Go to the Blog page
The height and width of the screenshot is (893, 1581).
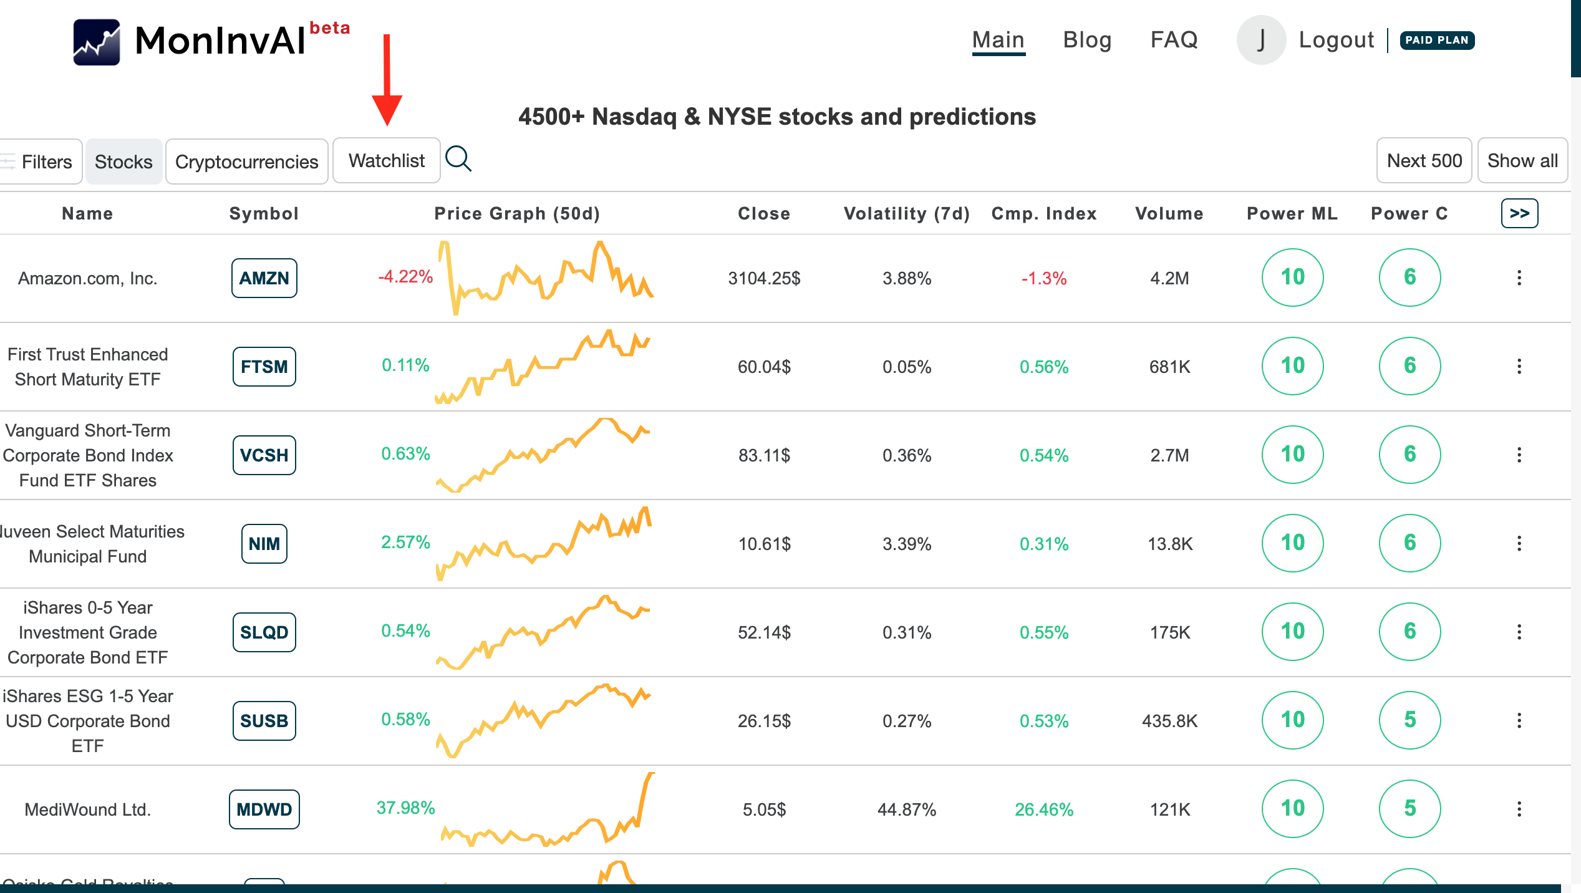(1087, 40)
